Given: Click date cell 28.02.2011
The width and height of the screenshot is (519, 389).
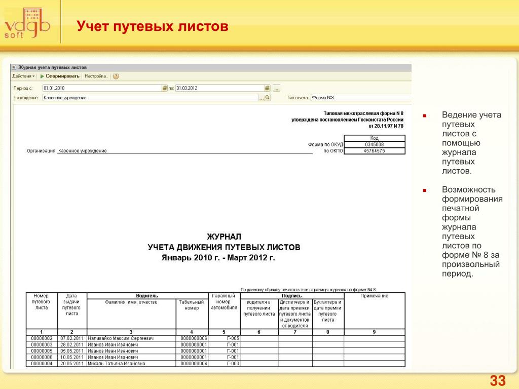Looking at the screenshot, I should (72, 344).
